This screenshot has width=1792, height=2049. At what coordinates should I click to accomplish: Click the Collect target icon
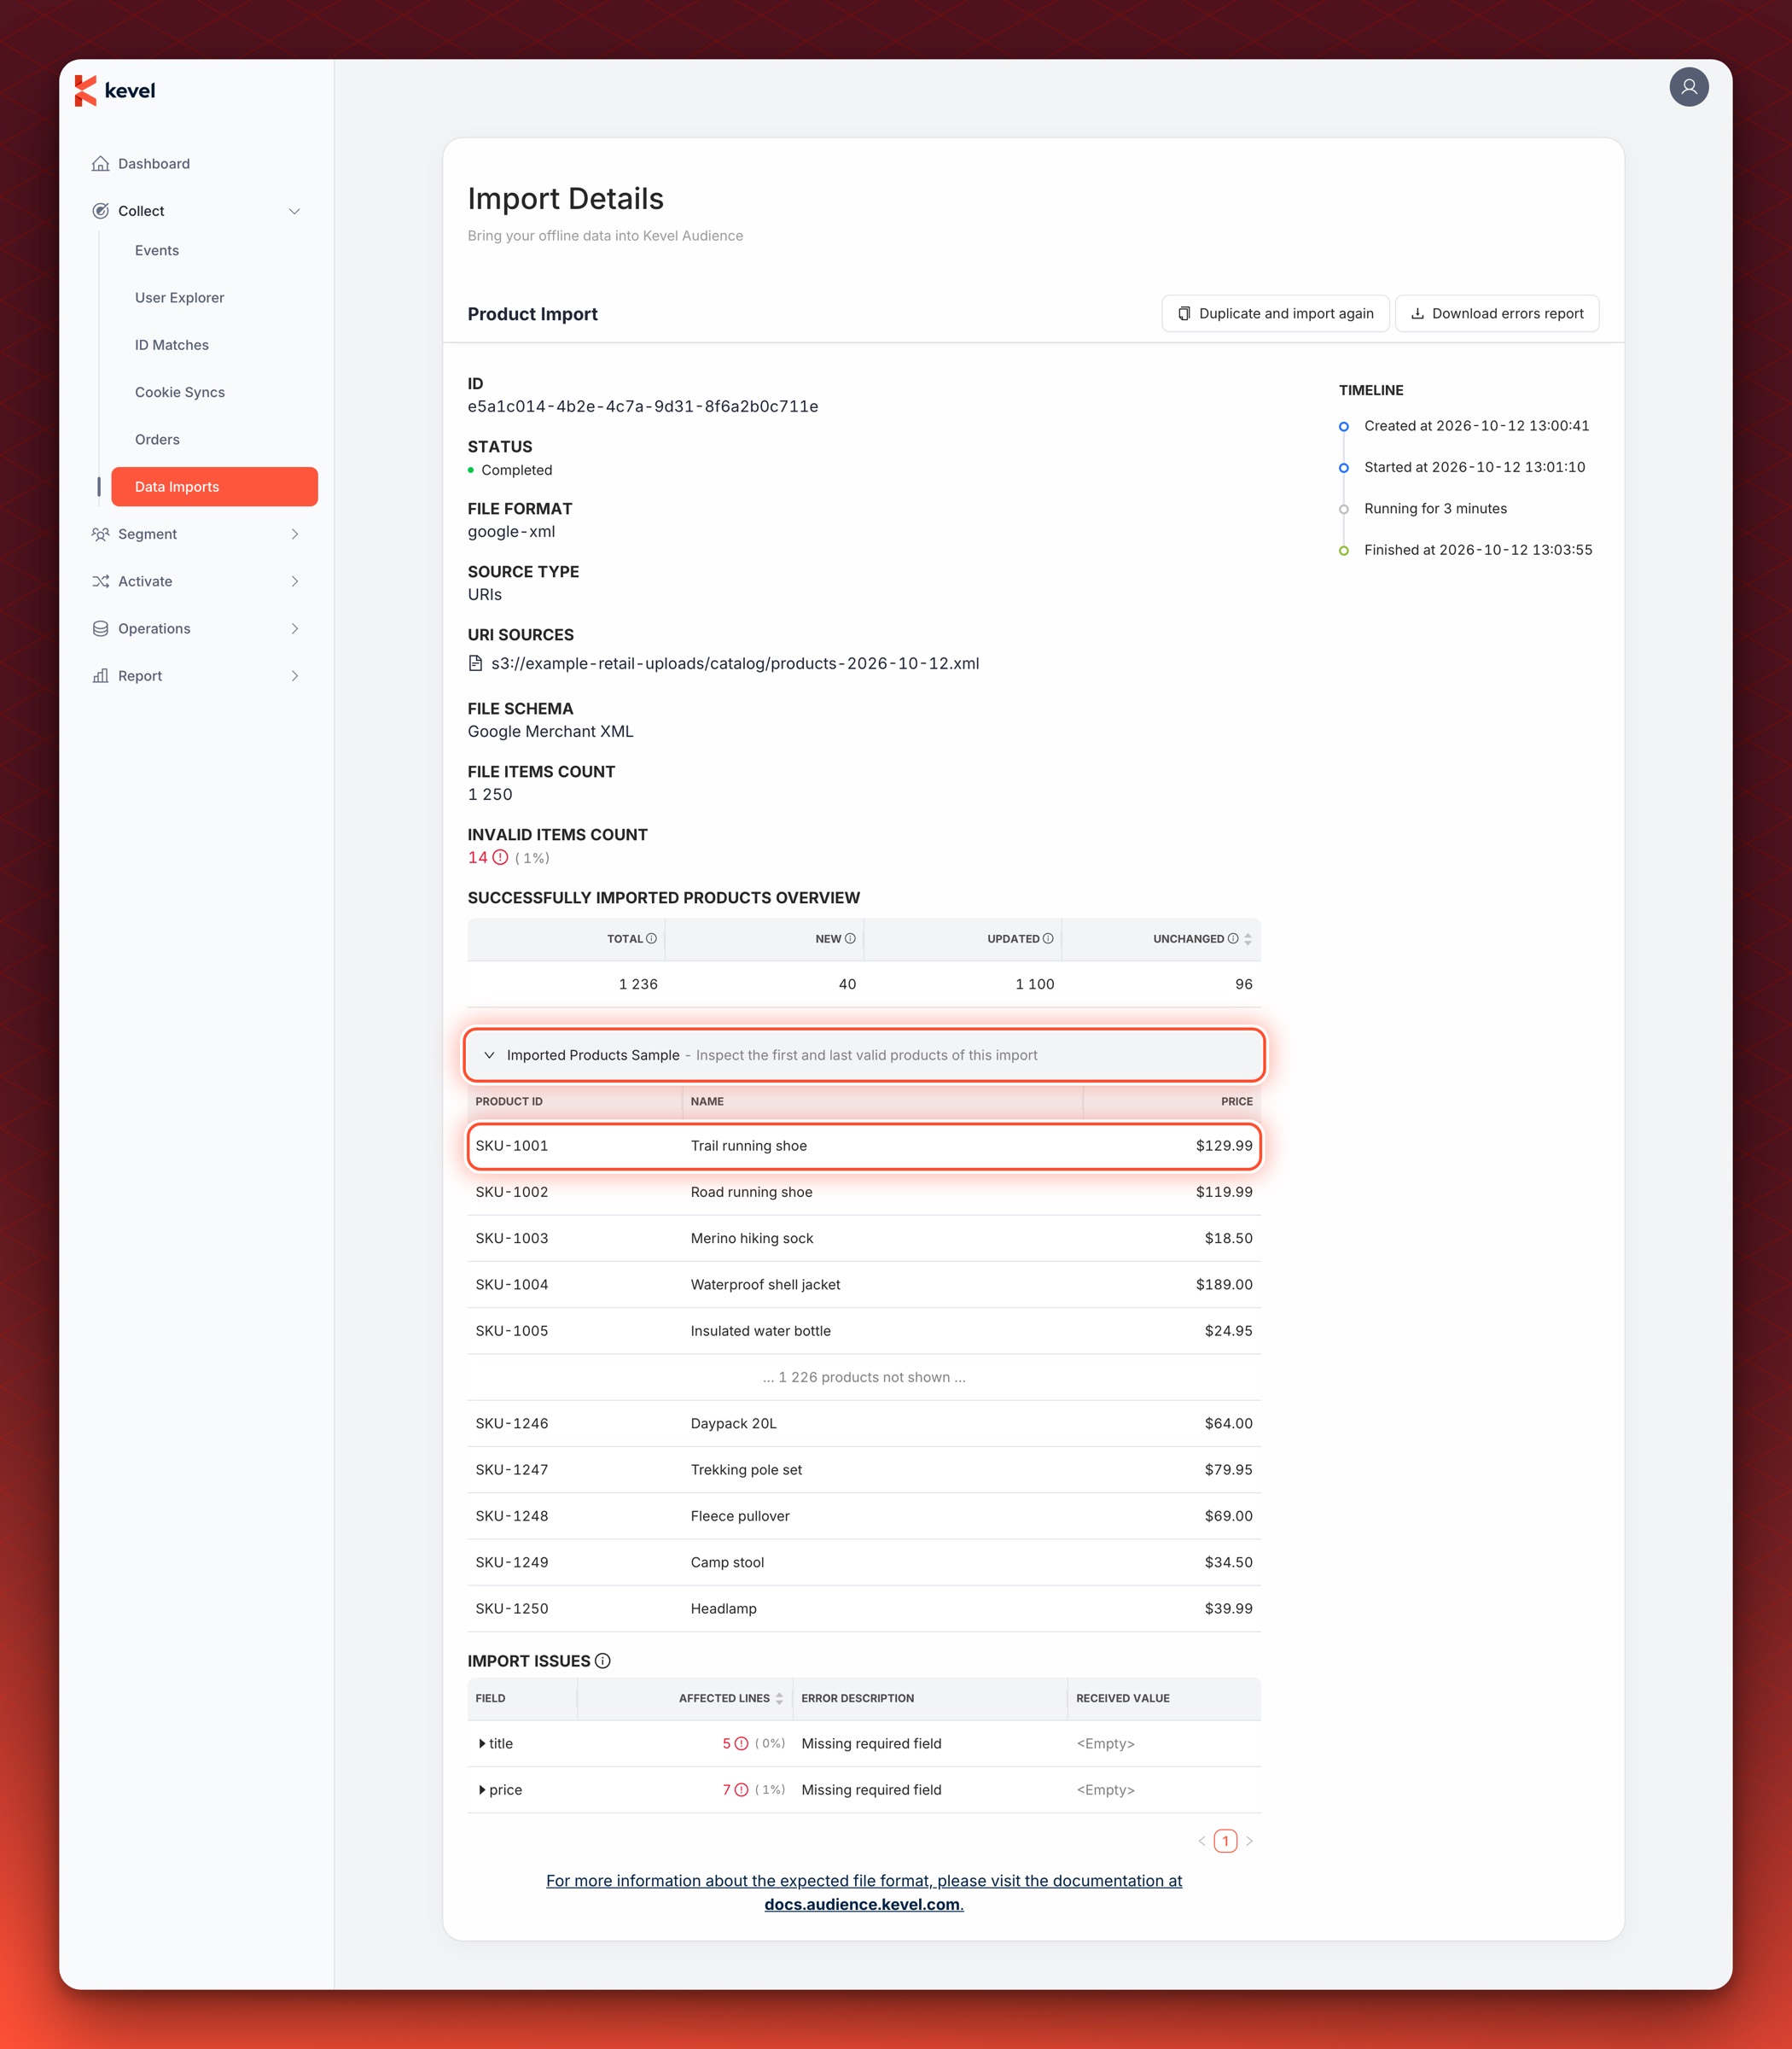coord(101,210)
